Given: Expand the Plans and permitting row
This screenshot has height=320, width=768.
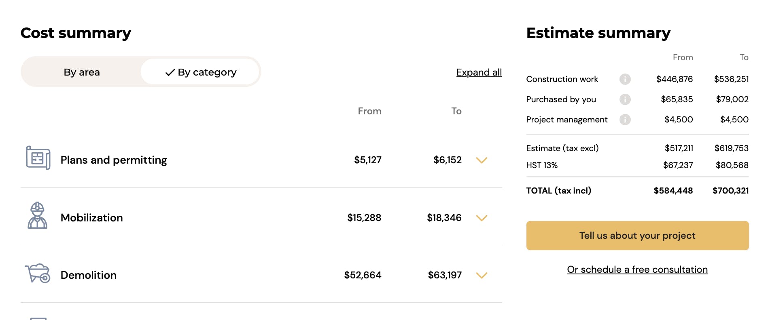Looking at the screenshot, I should 482,160.
